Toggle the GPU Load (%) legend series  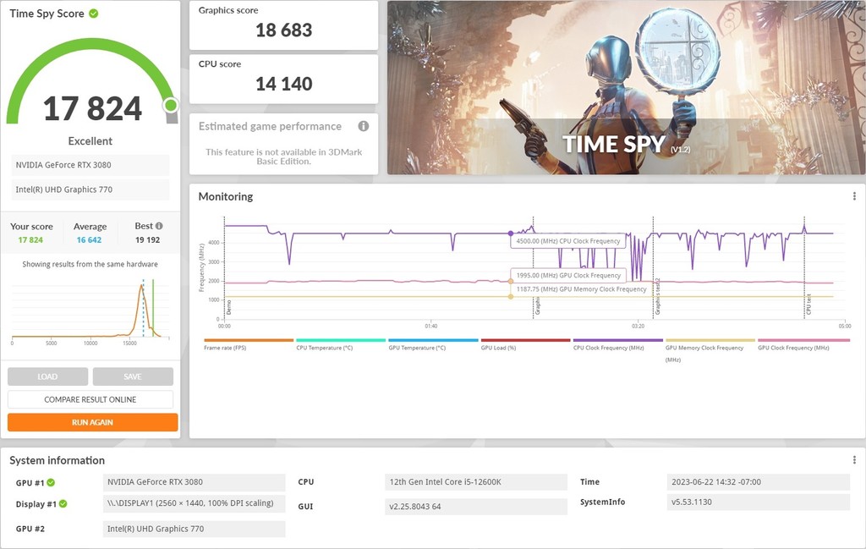coord(498,348)
